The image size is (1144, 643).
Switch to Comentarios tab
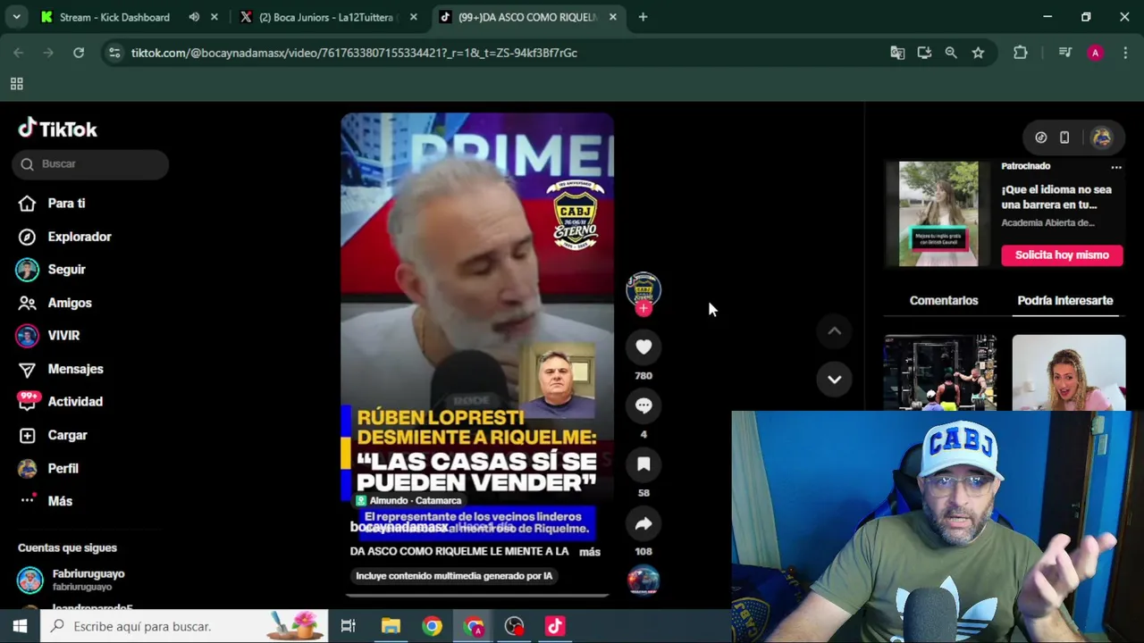tap(944, 301)
